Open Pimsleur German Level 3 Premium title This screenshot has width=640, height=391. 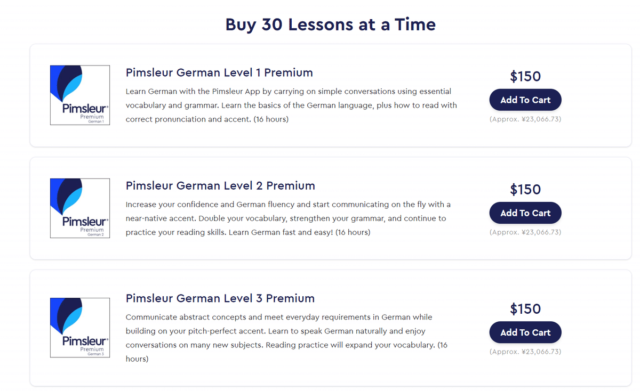[220, 299]
